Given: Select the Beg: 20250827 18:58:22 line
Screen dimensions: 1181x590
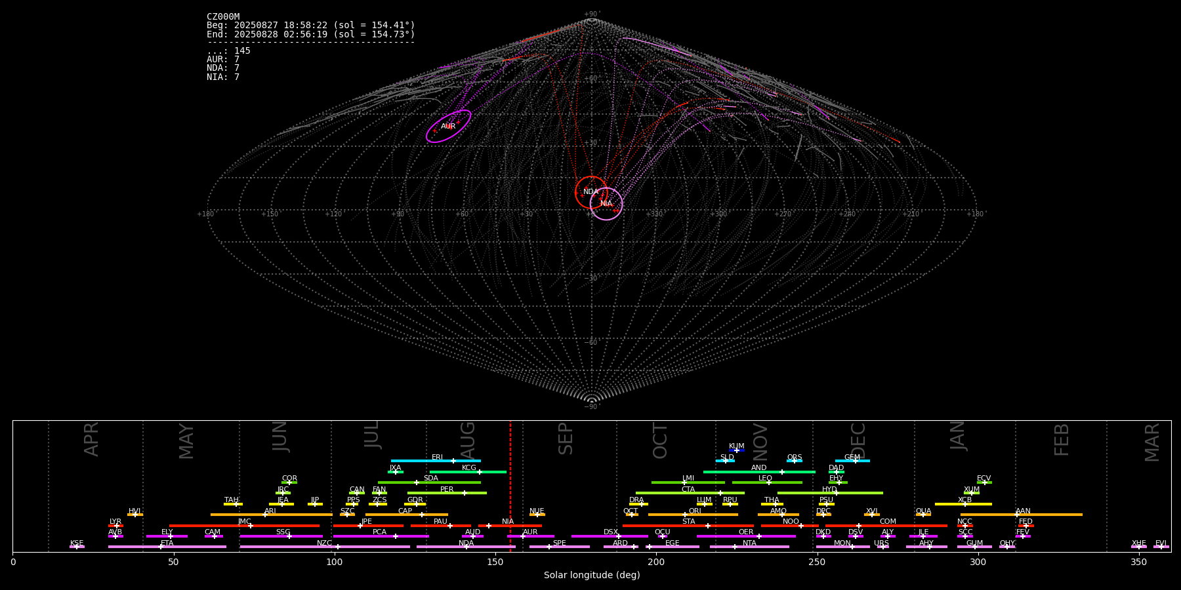Looking at the screenshot, I should pos(311,26).
